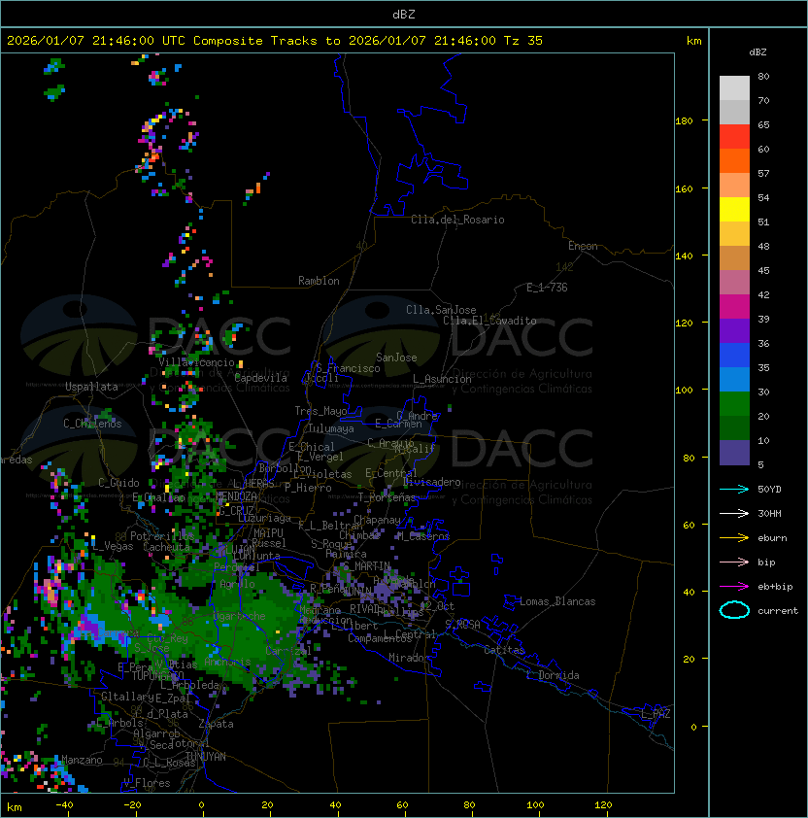Image resolution: width=808 pixels, height=818 pixels.
Task: Click the -40 km mark on horizontal axis
Action: tap(64, 805)
